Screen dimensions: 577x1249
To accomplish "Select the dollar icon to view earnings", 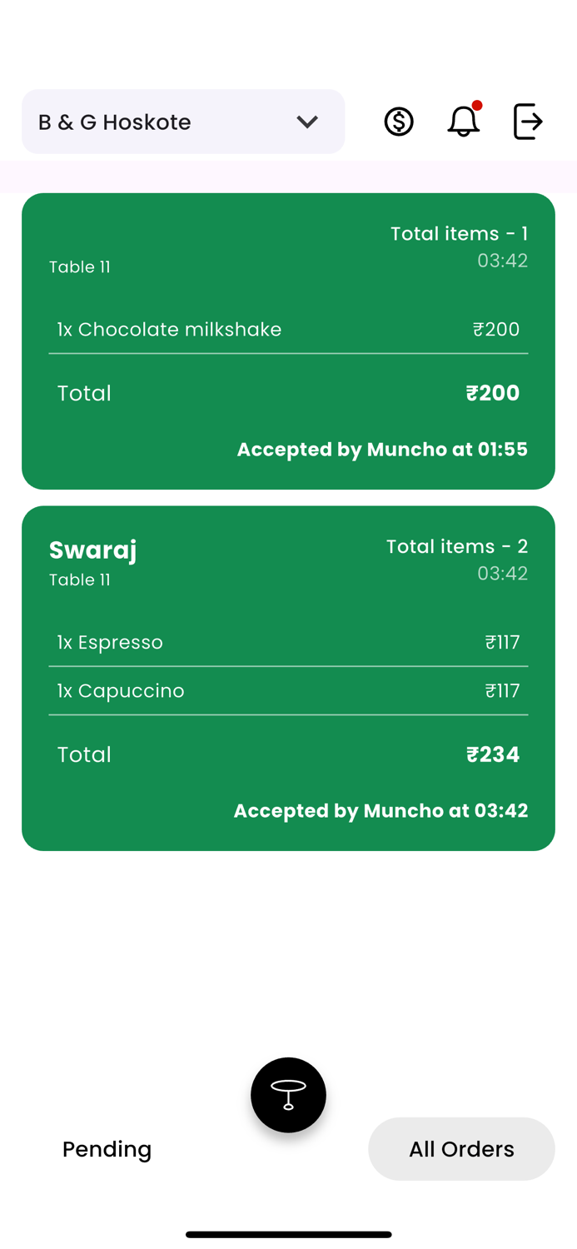I will tap(398, 122).
